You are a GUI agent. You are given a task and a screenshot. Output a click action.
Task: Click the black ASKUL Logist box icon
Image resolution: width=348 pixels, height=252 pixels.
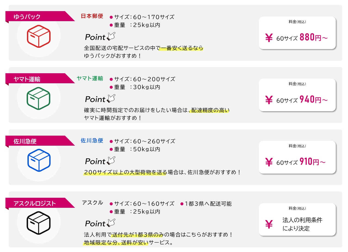coord(39,223)
